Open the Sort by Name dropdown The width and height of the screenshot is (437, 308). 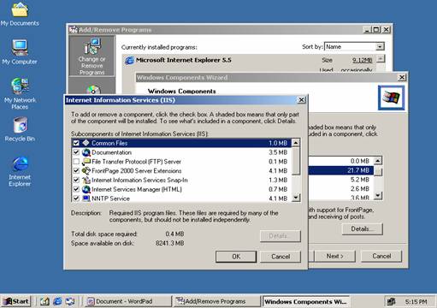(380, 46)
